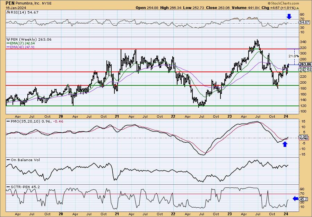This screenshot has width=312, height=217.
Task: Click the 120 price axis label
Action: [303, 106]
